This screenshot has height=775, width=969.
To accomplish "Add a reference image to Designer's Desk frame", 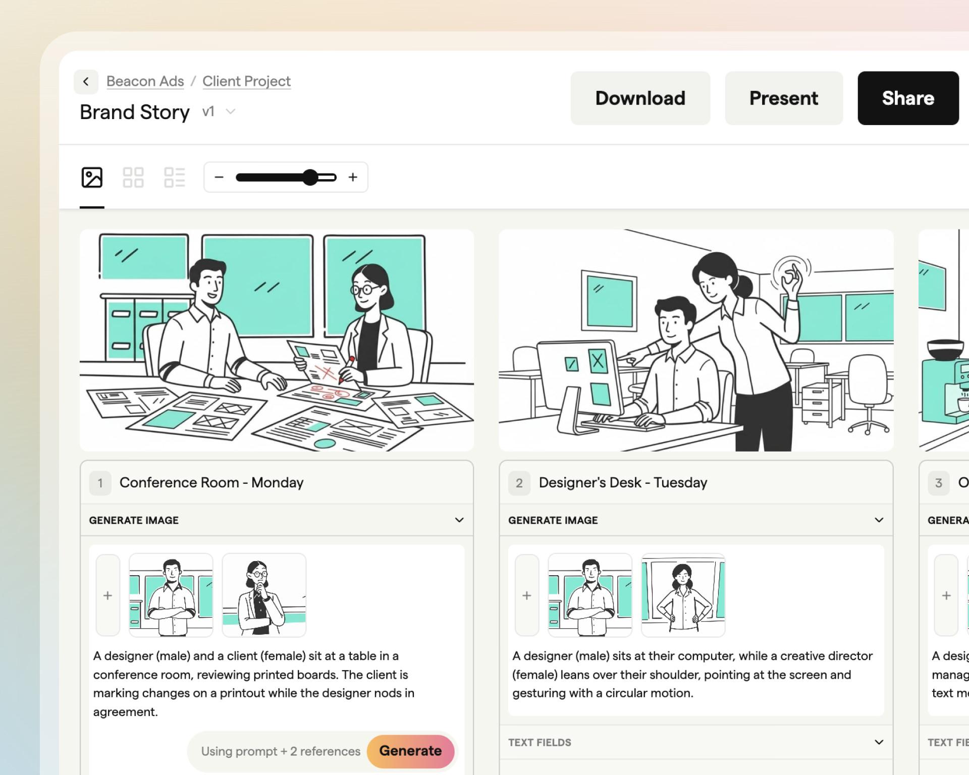I will 527,595.
